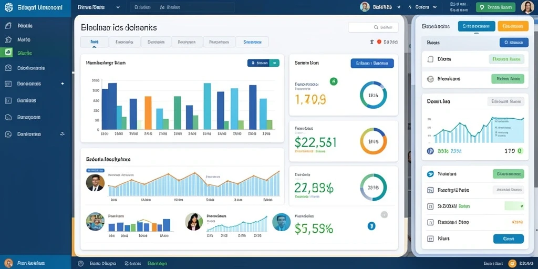
Task: Click the grey button above the right panel line chart
Action: [x=506, y=101]
